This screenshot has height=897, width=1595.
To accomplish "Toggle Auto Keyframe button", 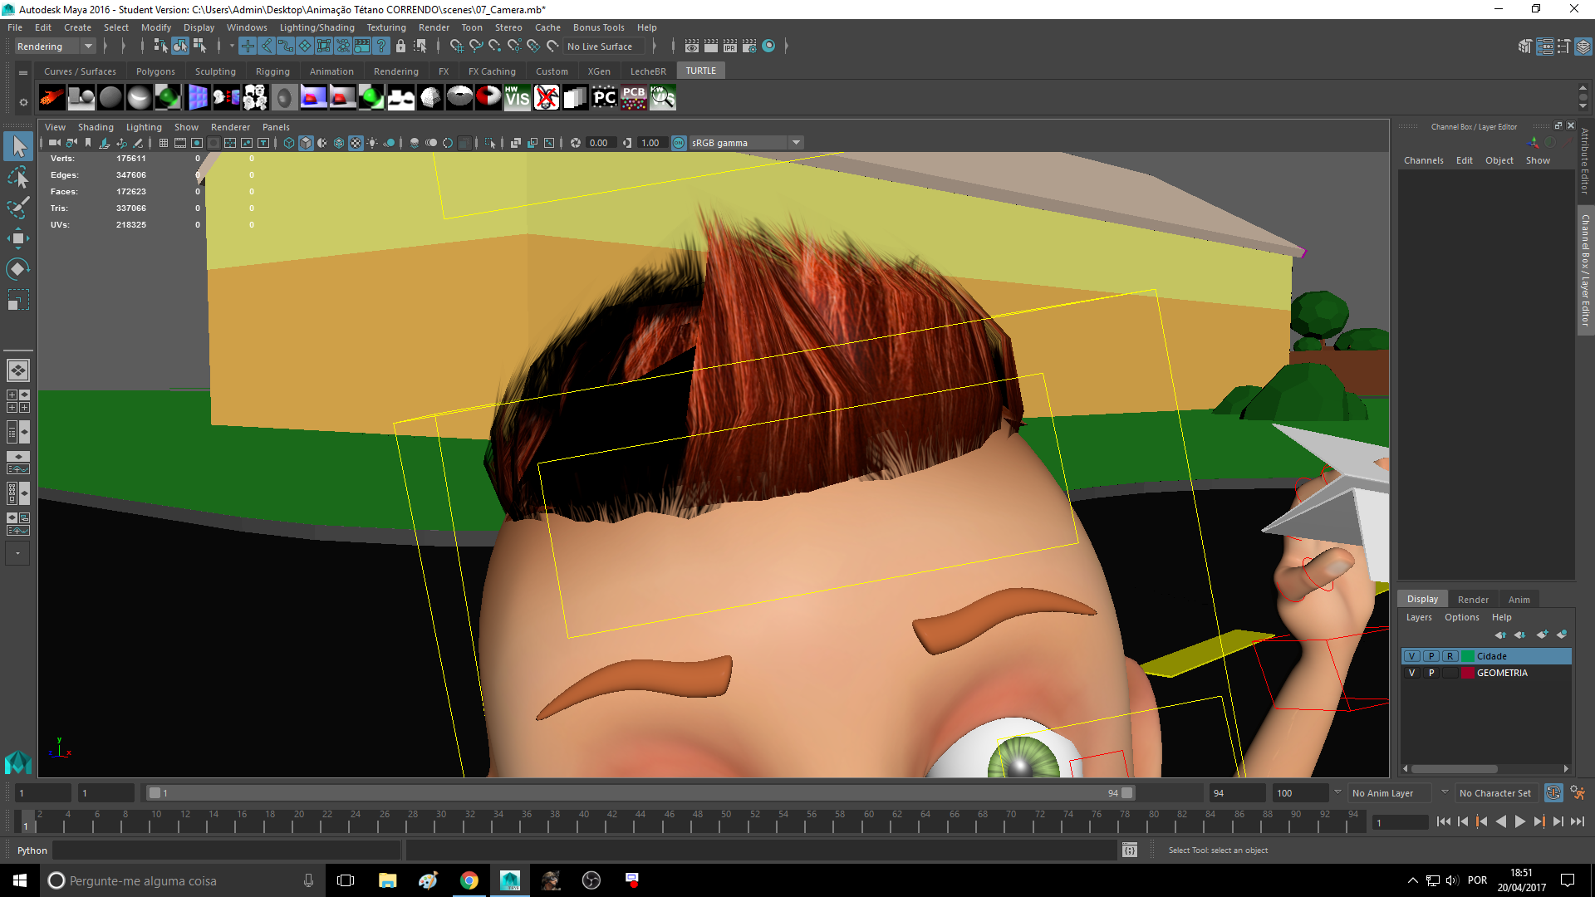I will (1553, 793).
